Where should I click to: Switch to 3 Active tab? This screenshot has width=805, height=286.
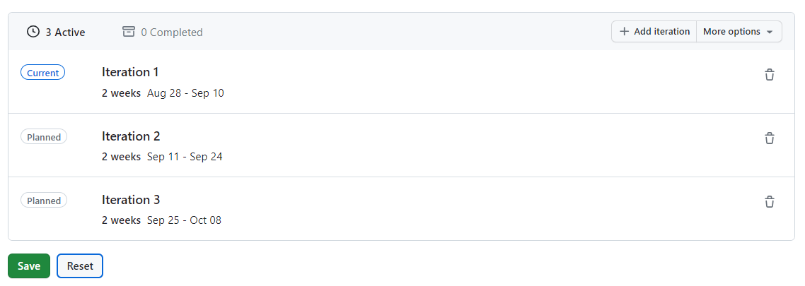56,32
